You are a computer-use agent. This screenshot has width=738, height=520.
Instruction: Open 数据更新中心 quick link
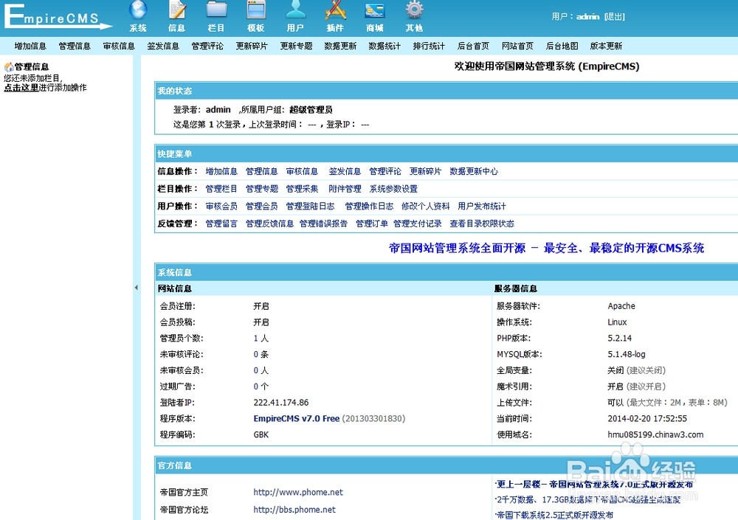[x=474, y=171]
